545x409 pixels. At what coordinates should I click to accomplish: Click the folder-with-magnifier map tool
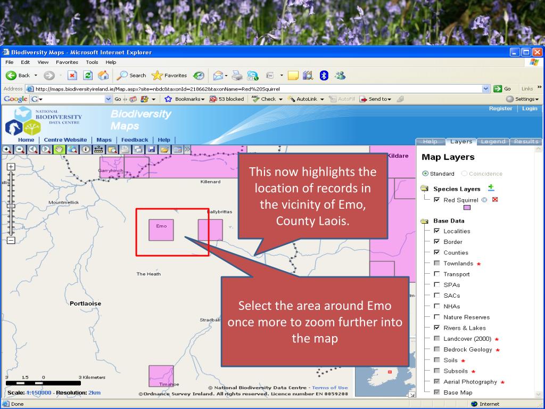point(112,150)
